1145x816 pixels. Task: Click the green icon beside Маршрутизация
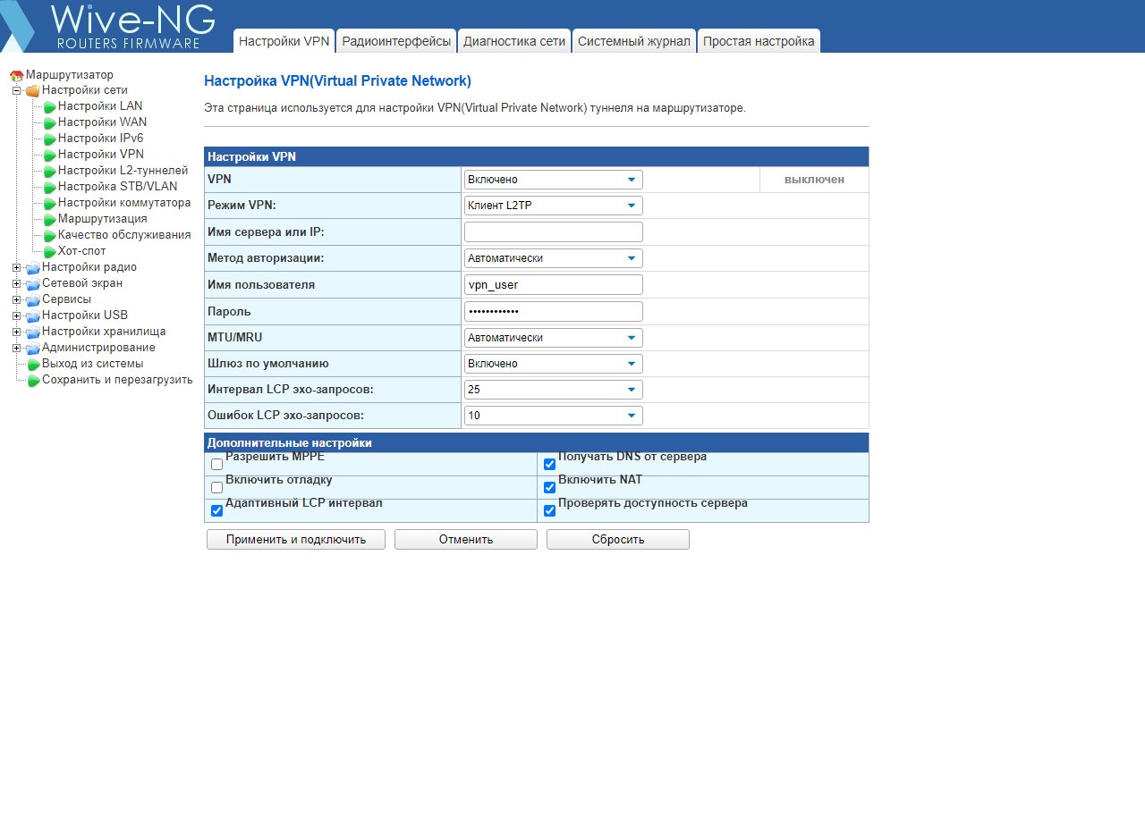50,220
